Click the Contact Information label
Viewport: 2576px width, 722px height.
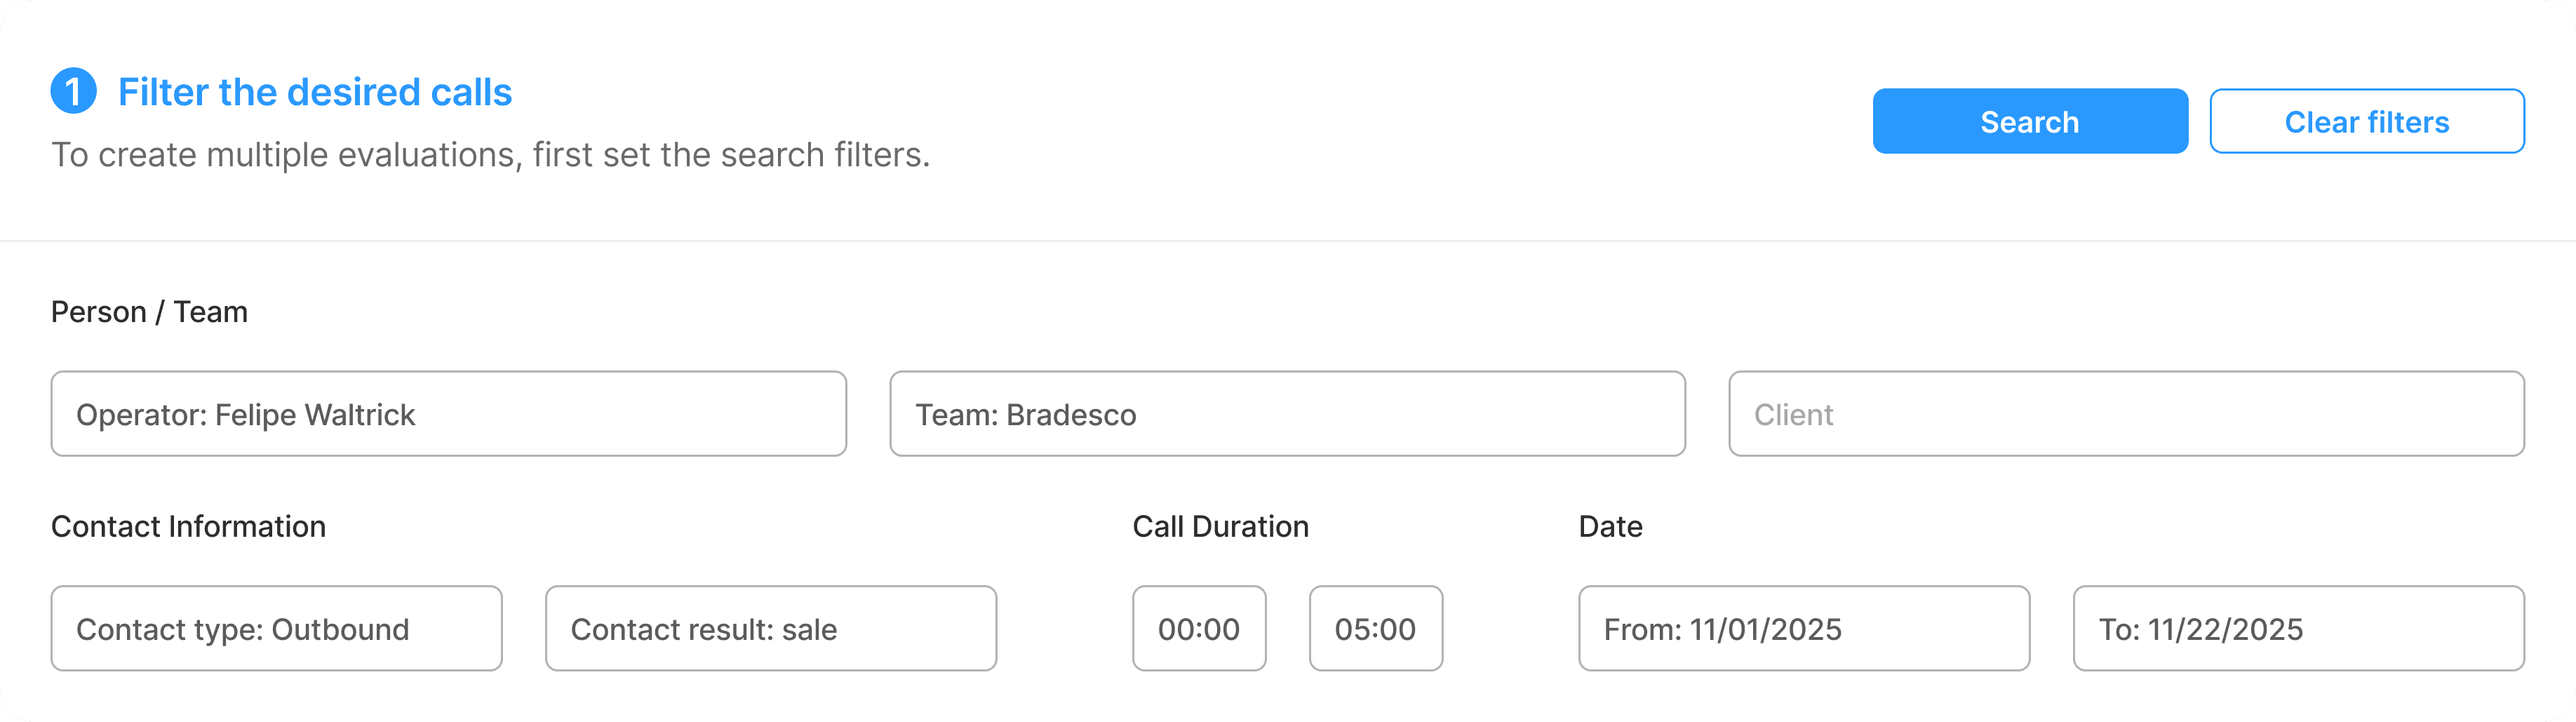click(x=188, y=526)
